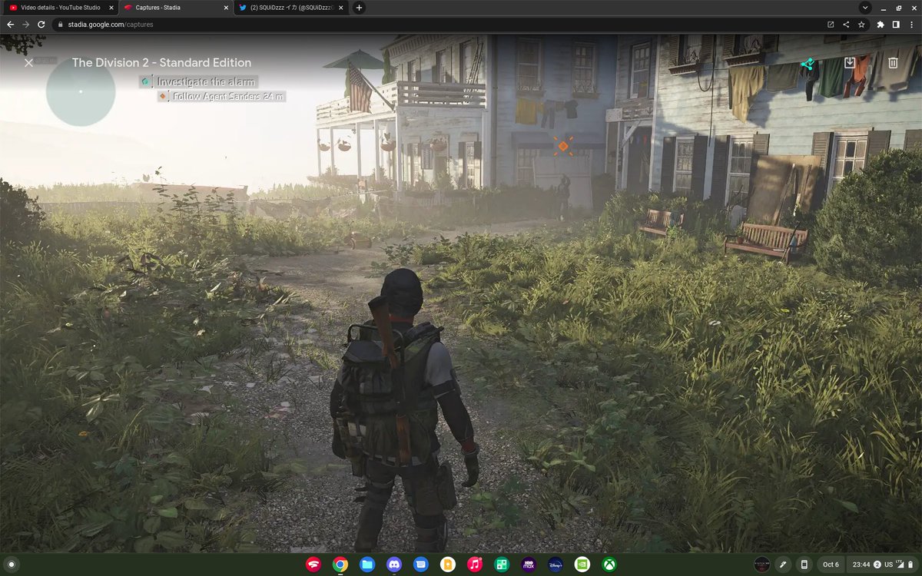Open Google Chrome from the shelf
The image size is (922, 576).
click(x=340, y=564)
